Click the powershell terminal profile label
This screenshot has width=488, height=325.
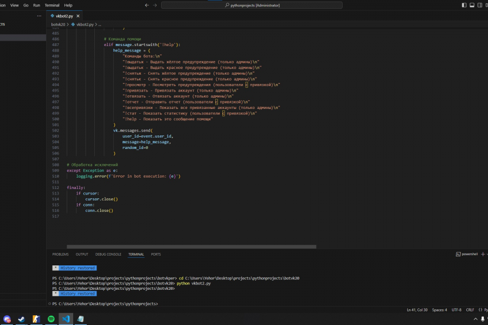point(469,254)
